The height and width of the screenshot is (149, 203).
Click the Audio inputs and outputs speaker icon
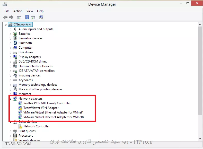point(15,29)
